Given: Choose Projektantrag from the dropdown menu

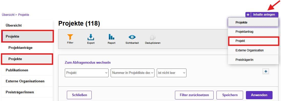Looking at the screenshot, I should (253, 32).
